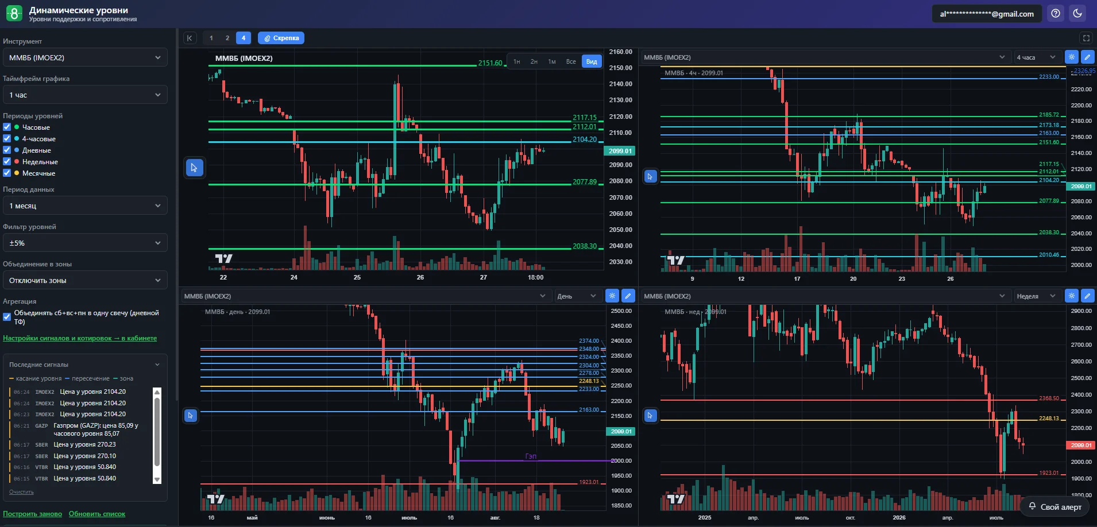Open the Таймфрейм графика dropdown showing 1 час
Screen dimensions: 1097x527
tap(85, 95)
